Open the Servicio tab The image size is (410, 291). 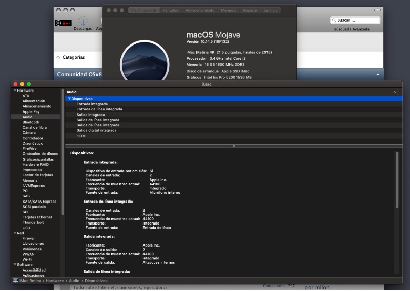(271, 10)
